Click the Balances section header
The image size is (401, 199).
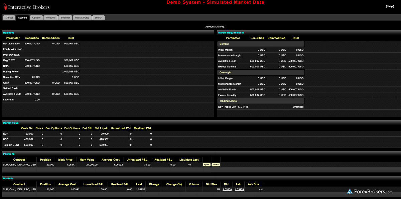(9, 33)
